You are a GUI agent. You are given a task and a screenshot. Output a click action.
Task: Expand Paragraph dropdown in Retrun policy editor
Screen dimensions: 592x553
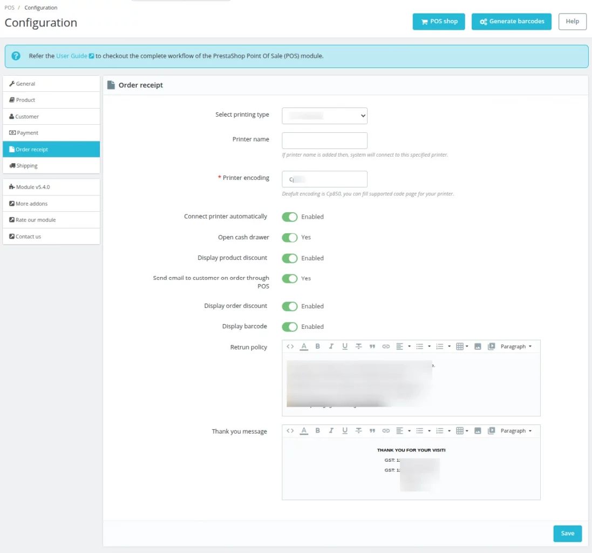coord(516,346)
